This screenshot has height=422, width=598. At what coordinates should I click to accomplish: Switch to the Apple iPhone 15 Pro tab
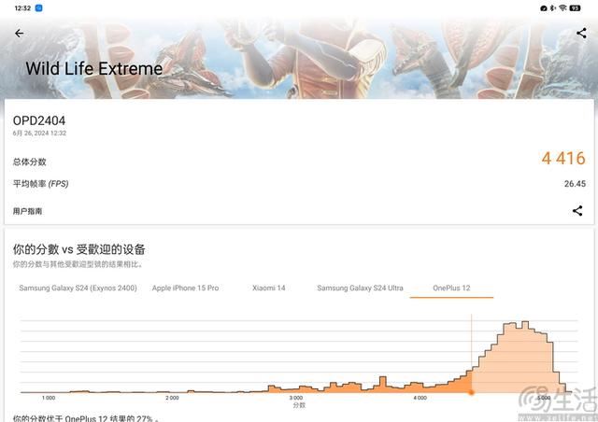click(x=185, y=288)
